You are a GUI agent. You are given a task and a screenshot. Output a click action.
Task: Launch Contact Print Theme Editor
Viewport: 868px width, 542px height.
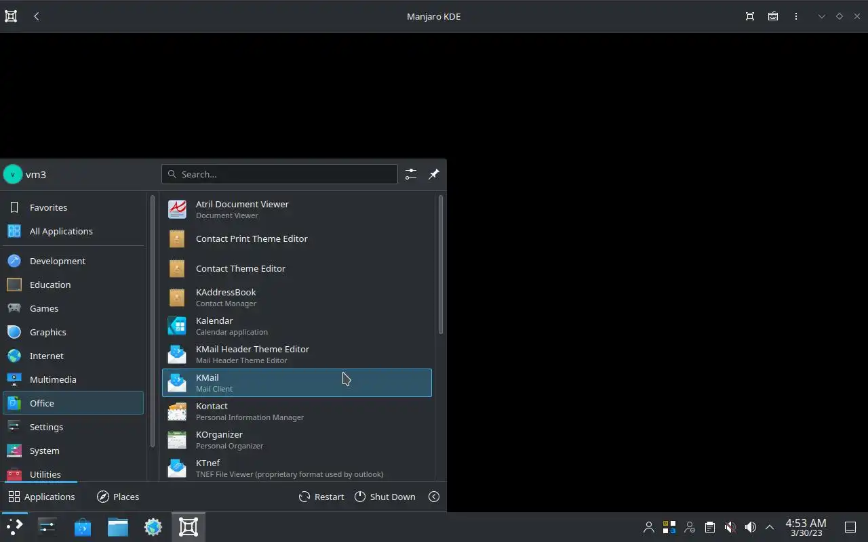click(296, 238)
